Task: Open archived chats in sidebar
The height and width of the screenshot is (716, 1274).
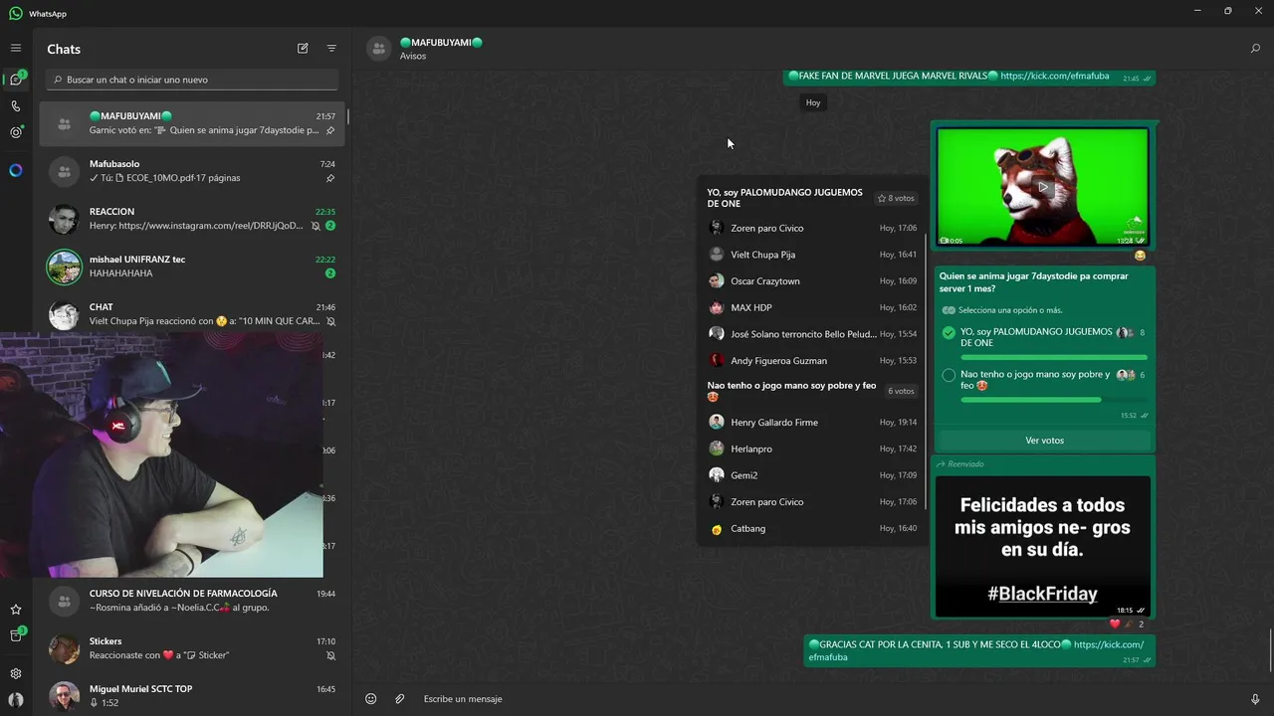Action: pyautogui.click(x=16, y=635)
